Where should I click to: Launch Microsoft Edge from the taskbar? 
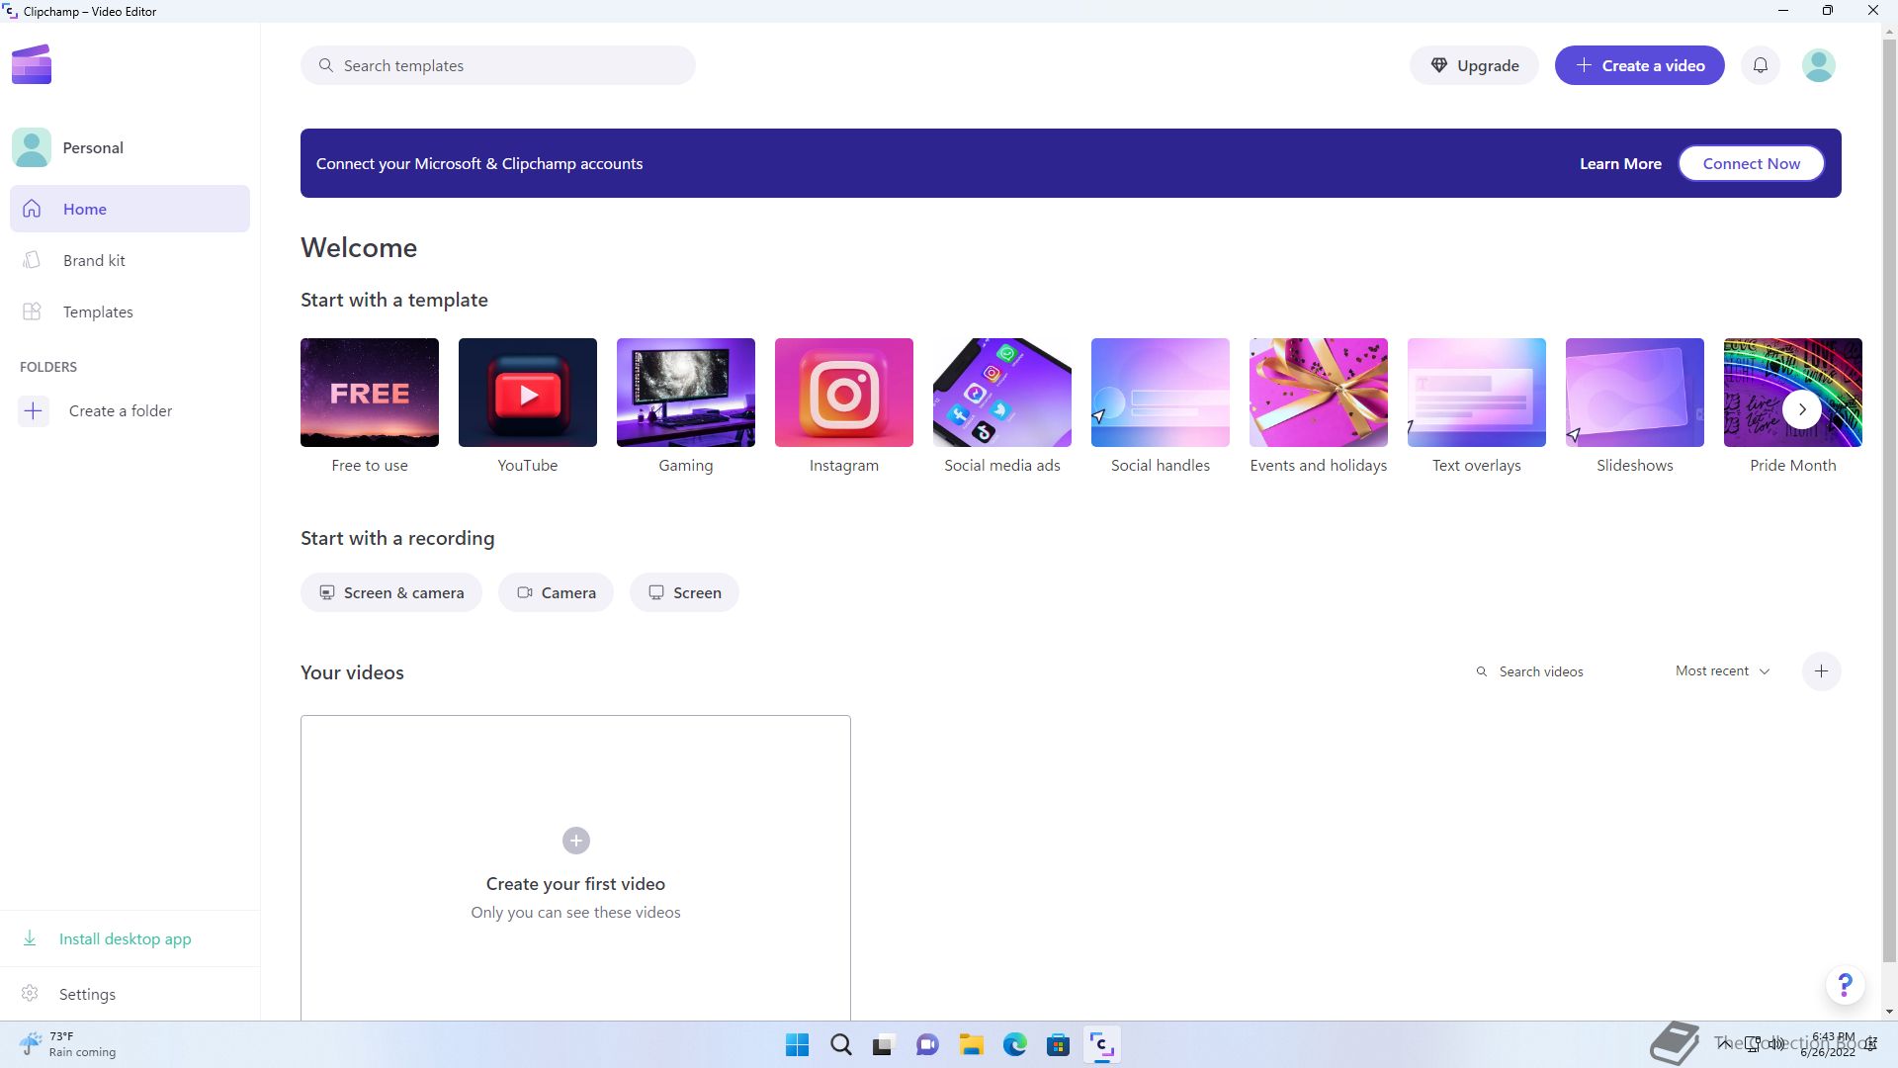(1014, 1045)
